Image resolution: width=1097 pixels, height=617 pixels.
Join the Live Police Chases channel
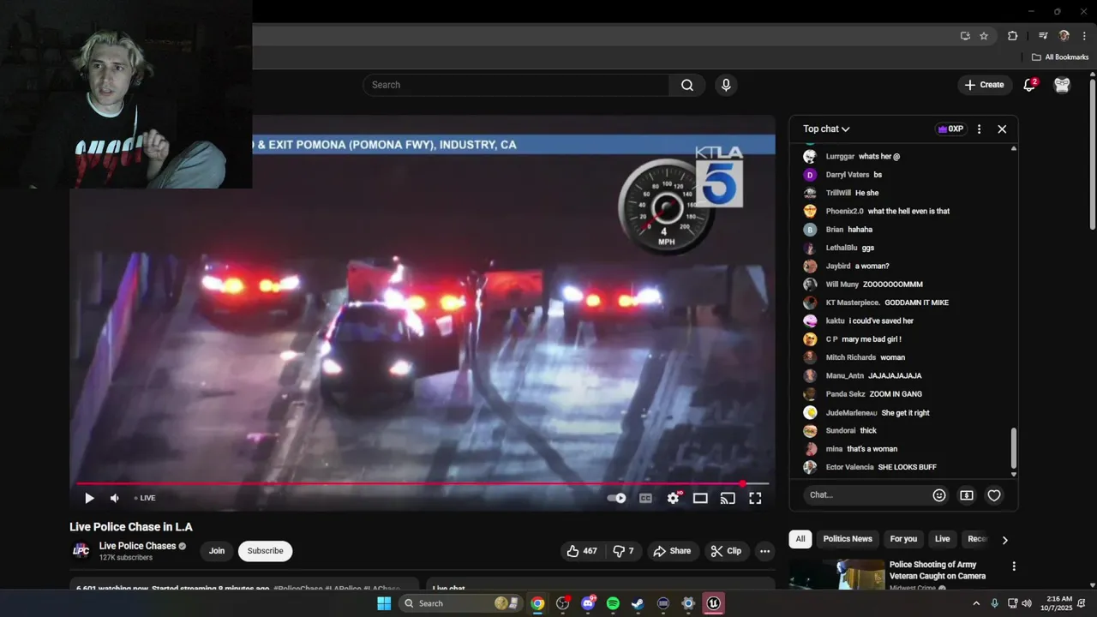click(x=217, y=551)
